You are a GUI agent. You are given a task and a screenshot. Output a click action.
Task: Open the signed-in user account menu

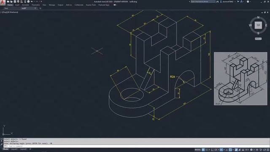point(227,2)
